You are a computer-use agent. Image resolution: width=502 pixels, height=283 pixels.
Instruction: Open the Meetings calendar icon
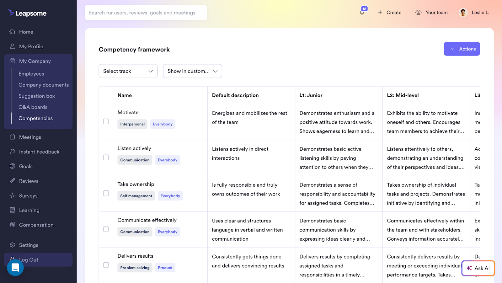tap(12, 137)
